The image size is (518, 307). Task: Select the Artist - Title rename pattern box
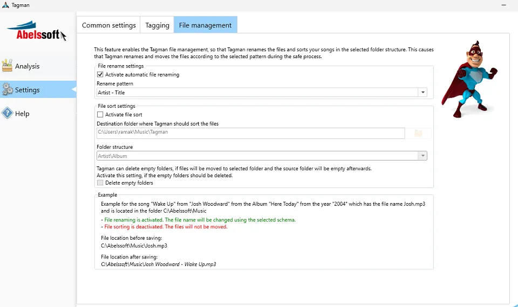pos(257,93)
